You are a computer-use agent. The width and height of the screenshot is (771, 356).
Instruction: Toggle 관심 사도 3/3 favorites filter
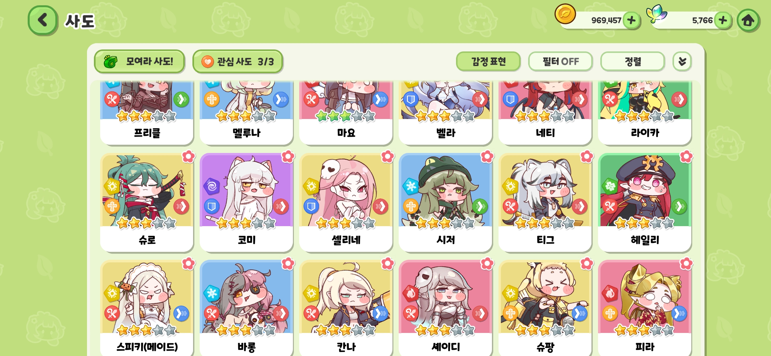click(238, 62)
